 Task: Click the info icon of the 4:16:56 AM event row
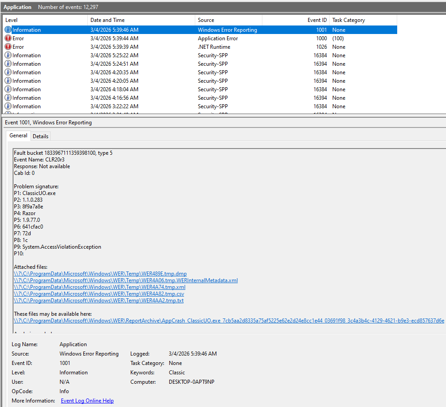tap(8, 98)
